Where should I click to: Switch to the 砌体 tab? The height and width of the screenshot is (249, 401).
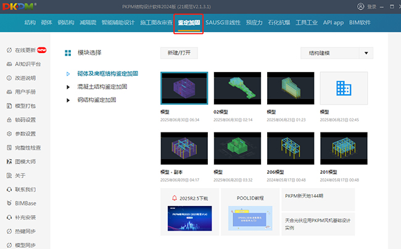click(46, 22)
